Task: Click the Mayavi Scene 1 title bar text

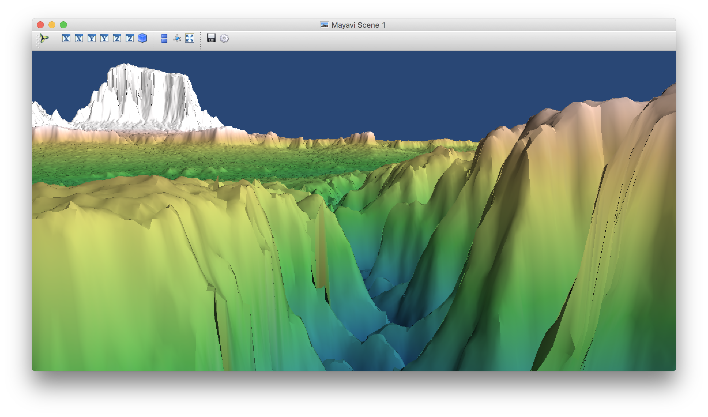Action: point(358,25)
